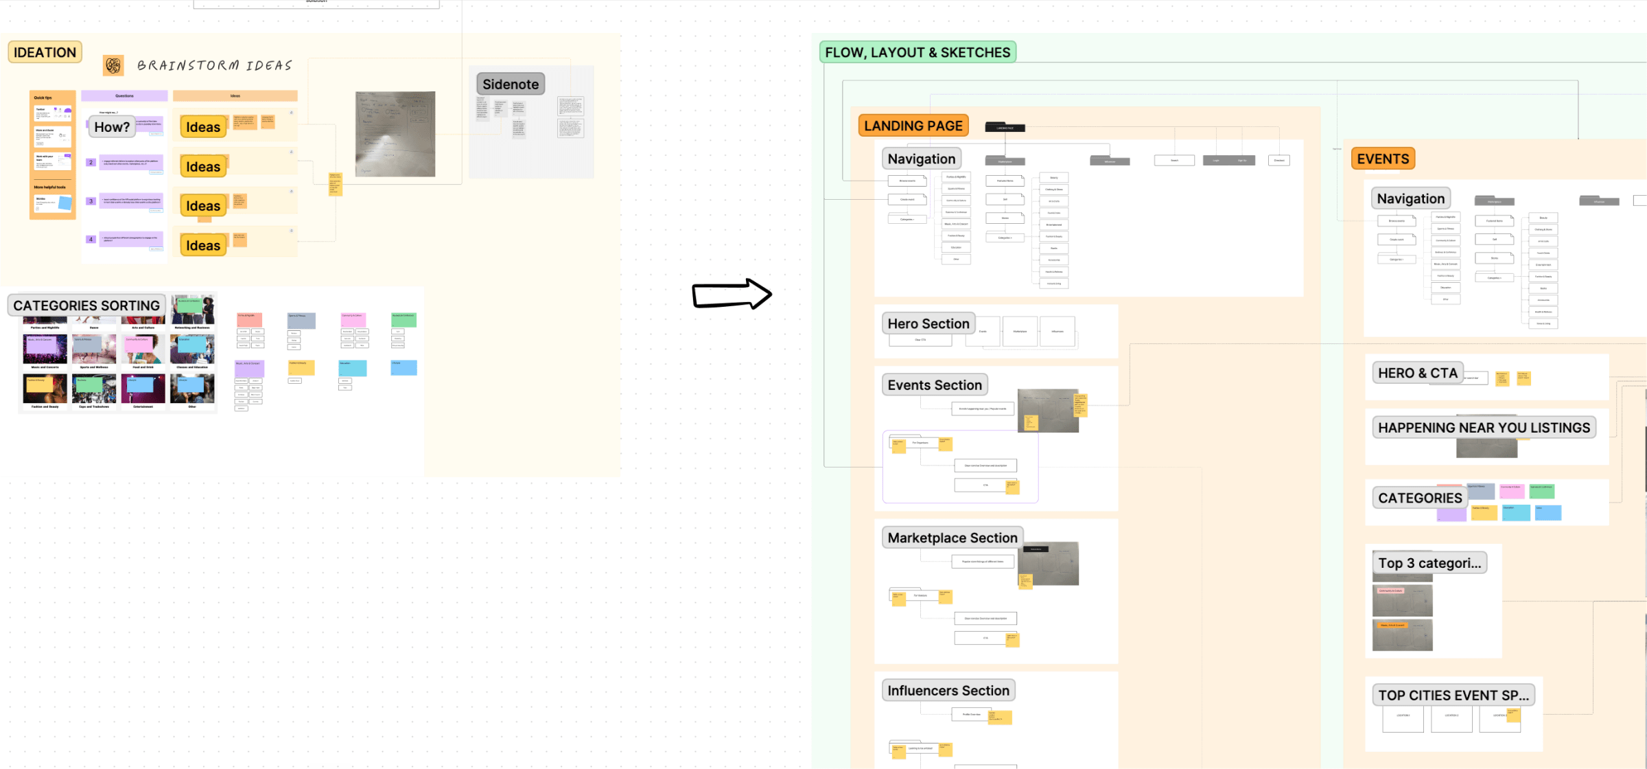The image size is (1647, 769).
Task: Expand the Categories node in the Events navigation chart
Action: [1397, 260]
